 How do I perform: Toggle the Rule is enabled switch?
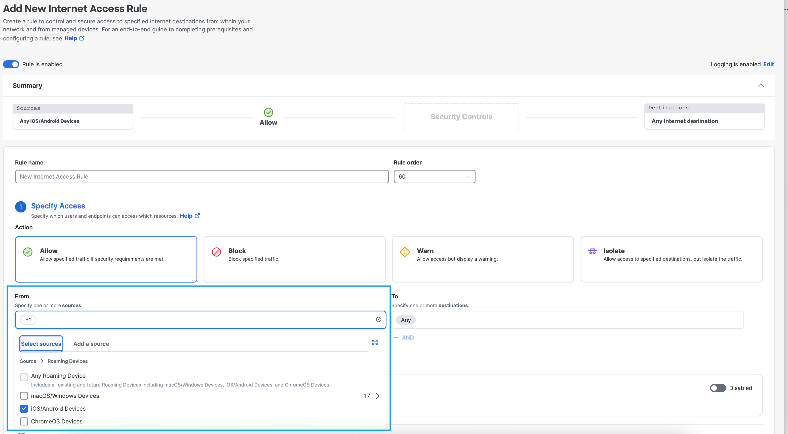click(x=11, y=64)
